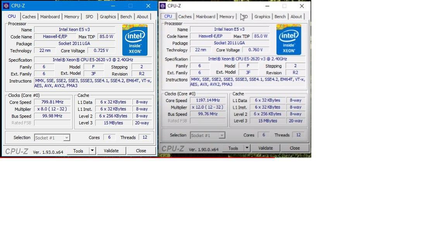This screenshot has width=446, height=251.
Task: Click Name field Intel Xeon E5 v3 in left window
Action: click(74, 29)
